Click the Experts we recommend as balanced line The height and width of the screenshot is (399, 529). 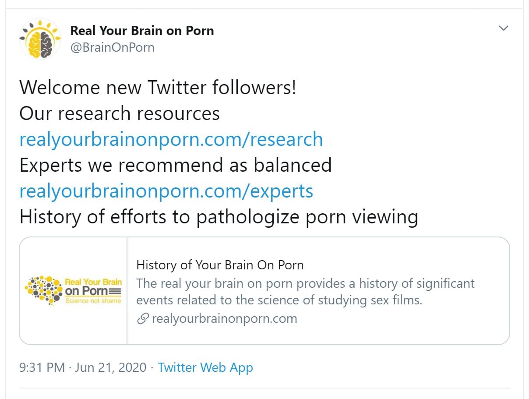click(x=176, y=165)
